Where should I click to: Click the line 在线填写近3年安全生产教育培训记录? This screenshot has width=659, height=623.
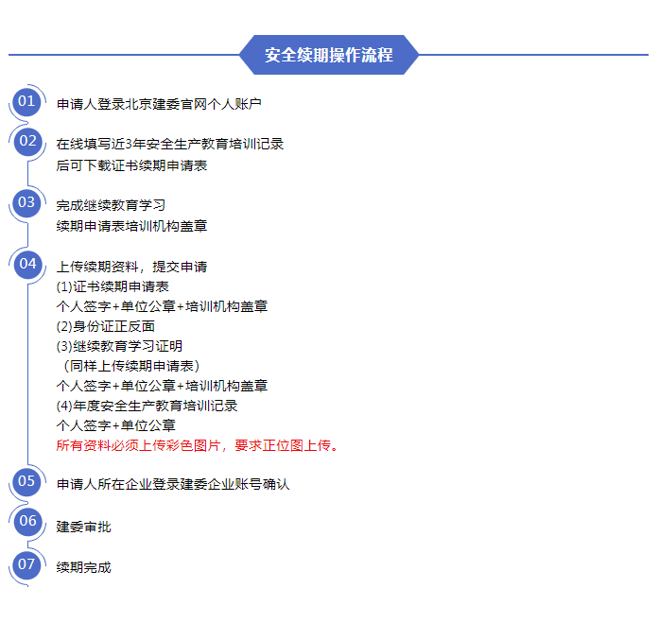click(170, 144)
